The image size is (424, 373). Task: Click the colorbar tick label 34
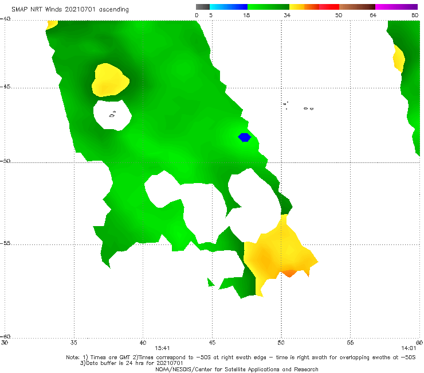coord(287,15)
